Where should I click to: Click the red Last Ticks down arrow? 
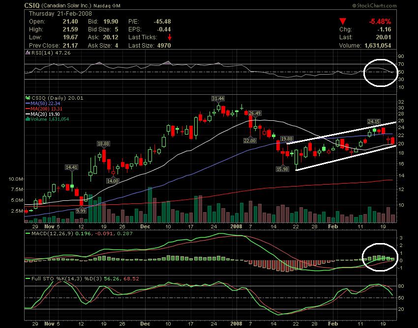point(169,37)
